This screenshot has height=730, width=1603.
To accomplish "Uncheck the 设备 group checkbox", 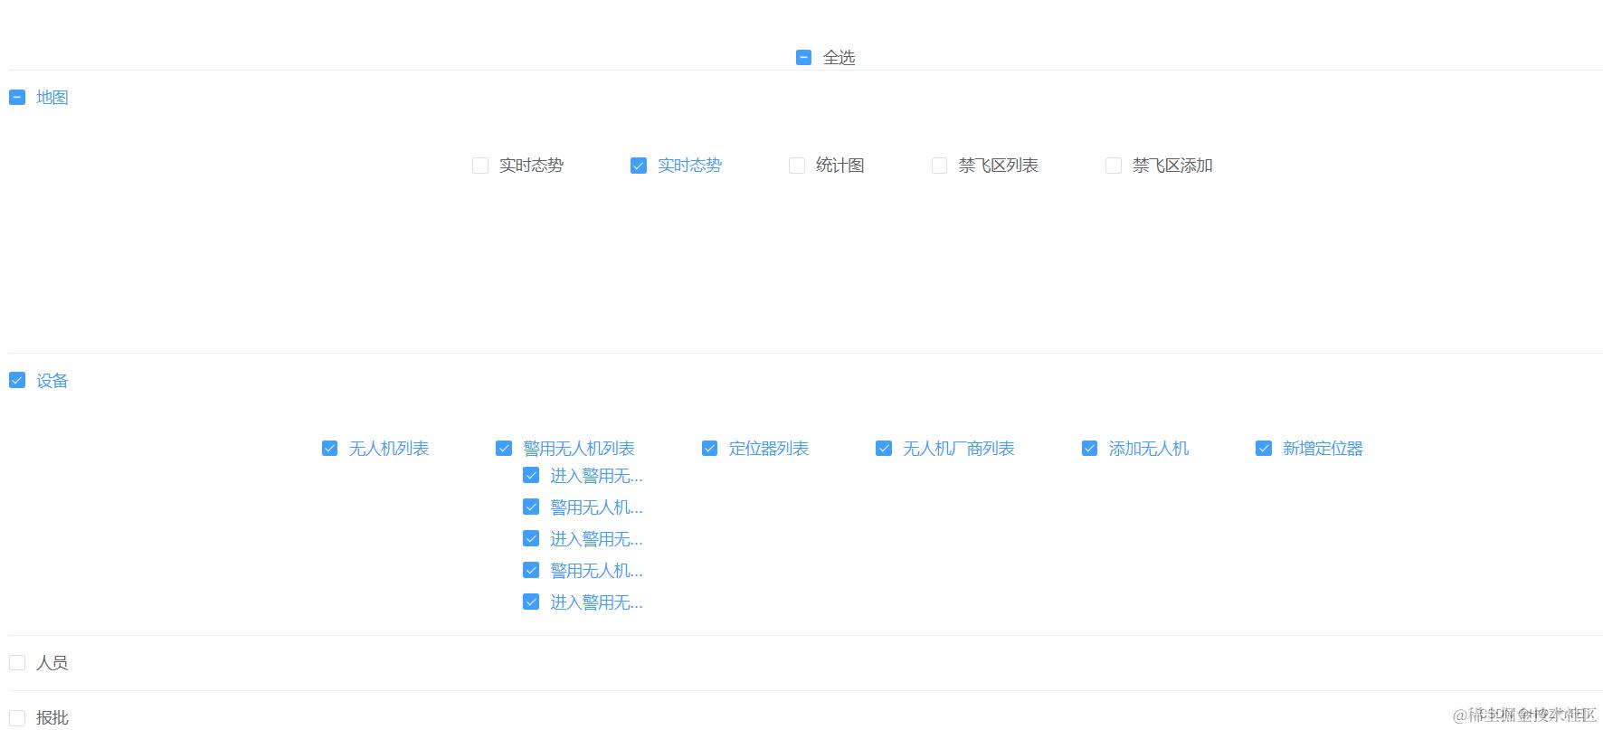I will 17,380.
